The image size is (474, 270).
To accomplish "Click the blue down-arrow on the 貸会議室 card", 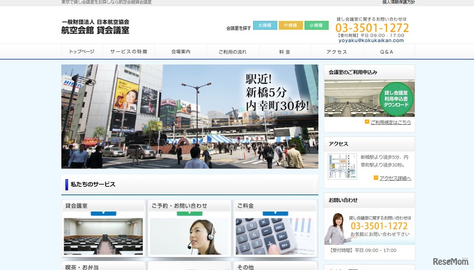I will [103, 213].
